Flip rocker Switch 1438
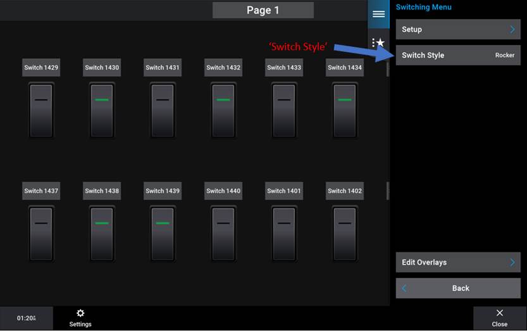Viewport: 527px width, 331px height. (102, 234)
